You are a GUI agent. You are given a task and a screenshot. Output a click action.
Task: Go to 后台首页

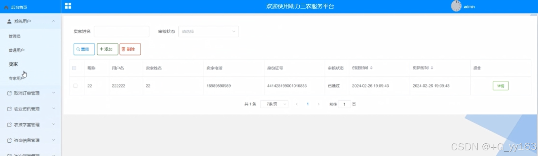(x=19, y=7)
